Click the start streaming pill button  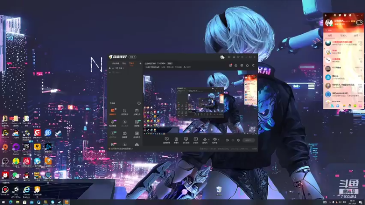point(248,140)
